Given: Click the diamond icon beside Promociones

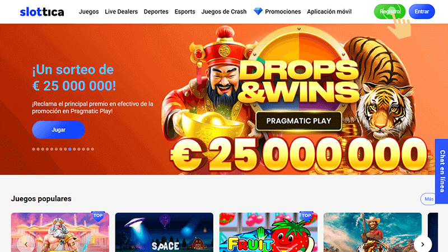Looking at the screenshot, I should [258, 11].
